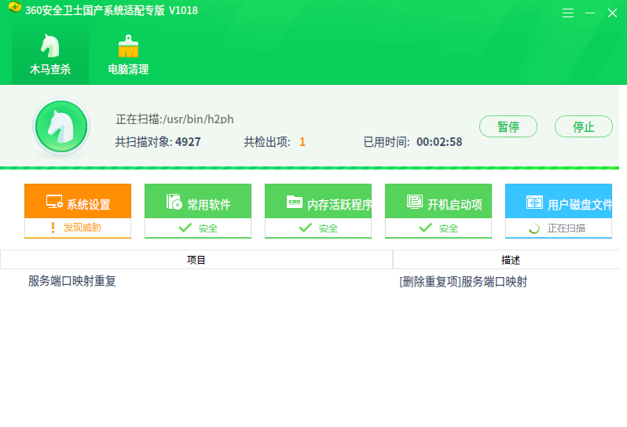Click the 共检出项 count 1

[x=302, y=142]
